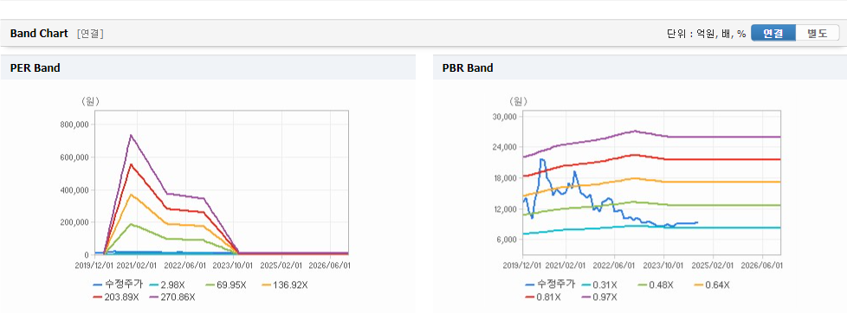The height and width of the screenshot is (313, 847).
Task: Click the 0.81X red legend entry
Action: pos(542,297)
